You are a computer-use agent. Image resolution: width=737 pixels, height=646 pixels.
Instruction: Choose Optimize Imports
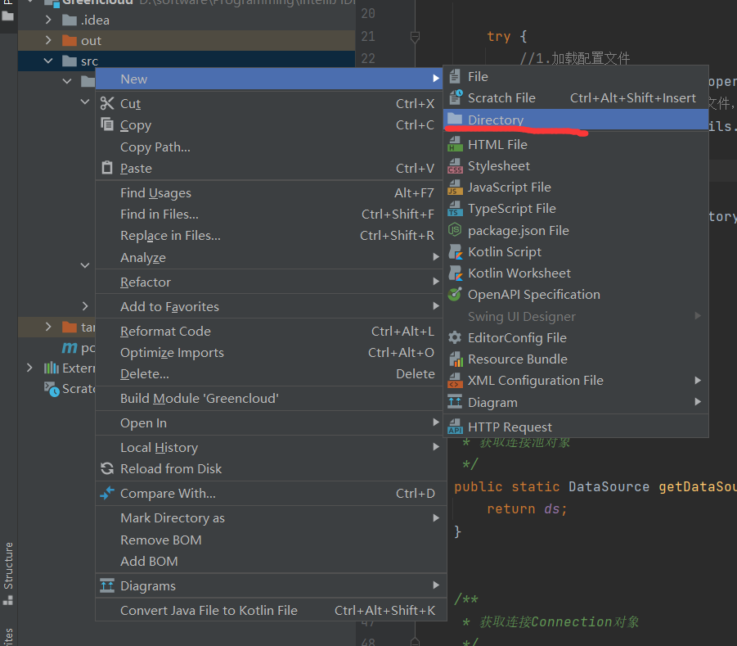[x=271, y=352]
